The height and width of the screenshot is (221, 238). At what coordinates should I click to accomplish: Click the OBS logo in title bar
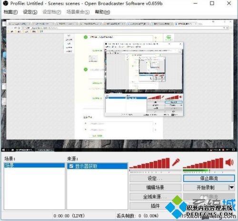click(5, 3)
